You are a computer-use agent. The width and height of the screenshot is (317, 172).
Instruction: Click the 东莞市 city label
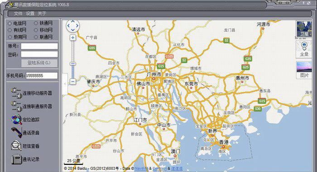[191, 84]
